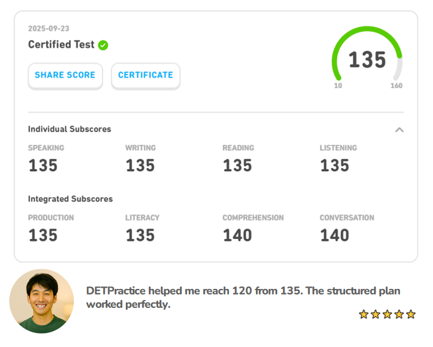This screenshot has width=433, height=347.
Task: Click the Individual Subscores heading
Action: pyautogui.click(x=70, y=129)
